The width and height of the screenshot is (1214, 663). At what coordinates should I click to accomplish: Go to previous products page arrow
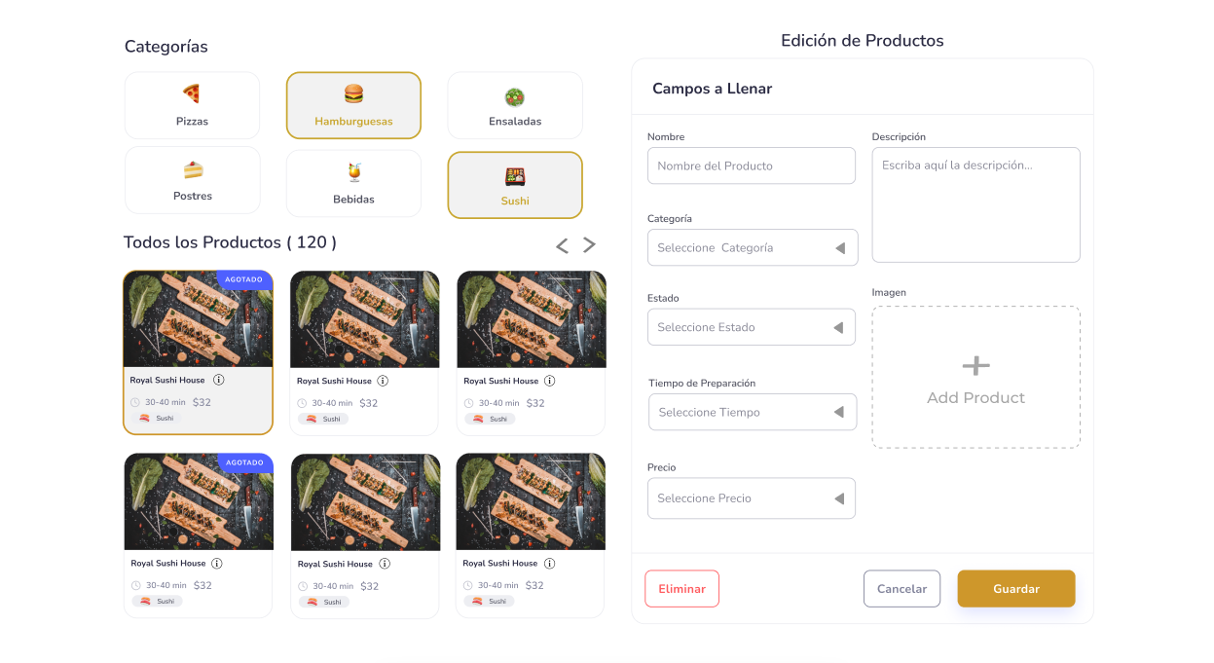pyautogui.click(x=562, y=245)
